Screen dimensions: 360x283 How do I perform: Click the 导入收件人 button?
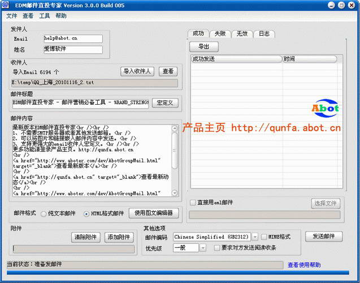tap(137, 71)
